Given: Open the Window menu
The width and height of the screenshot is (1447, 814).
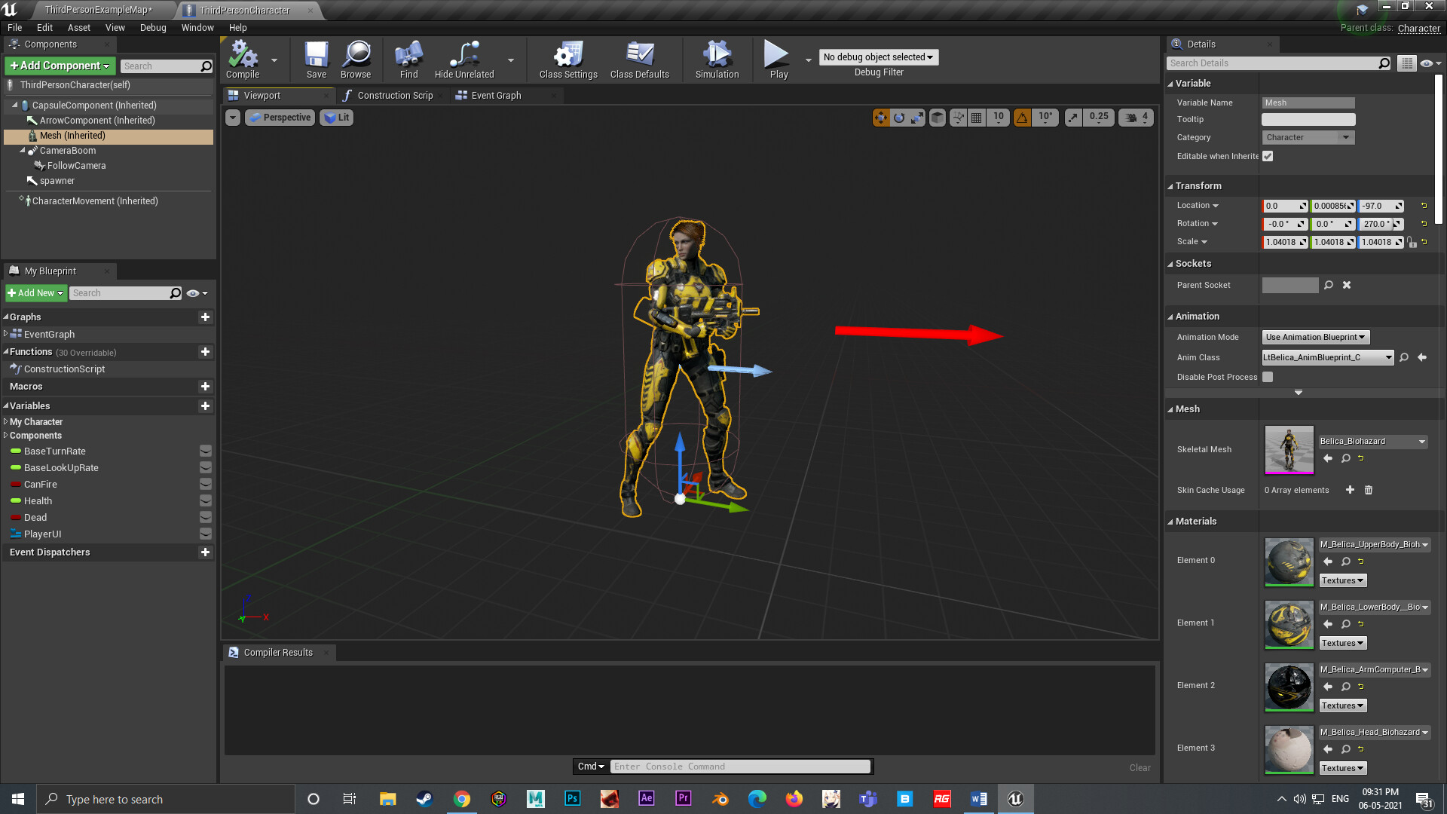Looking at the screenshot, I should (x=197, y=28).
